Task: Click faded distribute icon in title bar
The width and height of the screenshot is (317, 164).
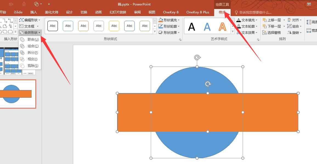Action: (24, 4)
